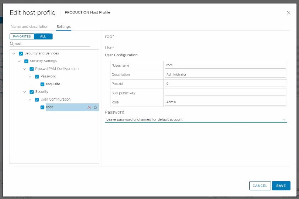Collapse the Security and Services tree node
This screenshot has height=199, width=299.
14,54
